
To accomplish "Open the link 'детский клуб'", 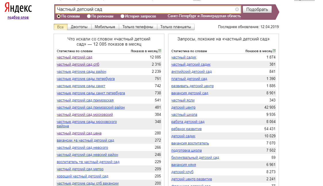I will [182, 172].
